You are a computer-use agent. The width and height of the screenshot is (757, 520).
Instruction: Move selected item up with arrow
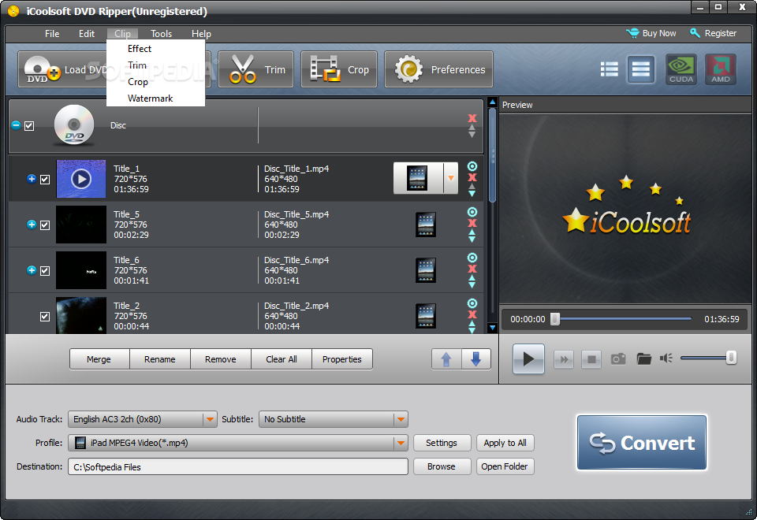pos(446,359)
